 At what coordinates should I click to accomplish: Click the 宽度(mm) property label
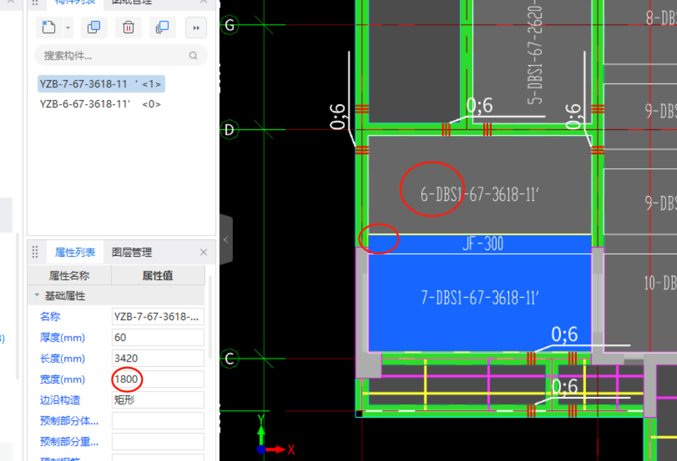click(x=63, y=380)
